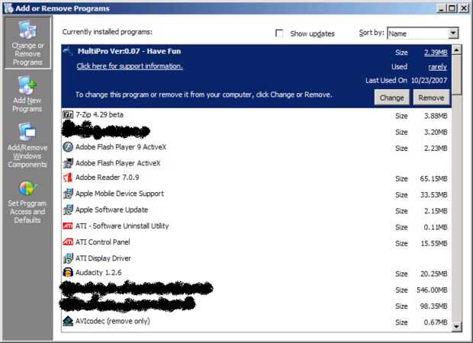Viewport: 473px width, 343px height.
Task: Select the 7-Zip 4.29 beta entry
Action: tap(256, 115)
